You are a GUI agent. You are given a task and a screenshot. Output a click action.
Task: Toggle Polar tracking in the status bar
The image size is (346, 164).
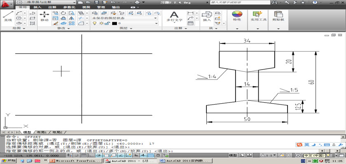pos(98,155)
